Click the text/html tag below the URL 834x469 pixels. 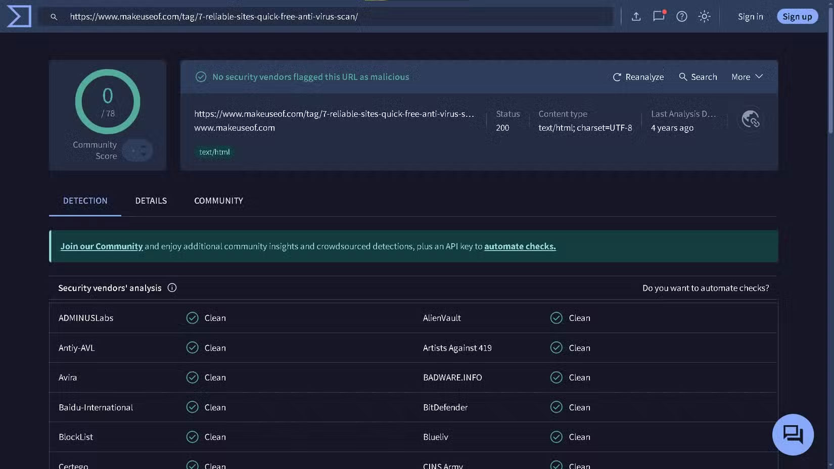(x=214, y=152)
